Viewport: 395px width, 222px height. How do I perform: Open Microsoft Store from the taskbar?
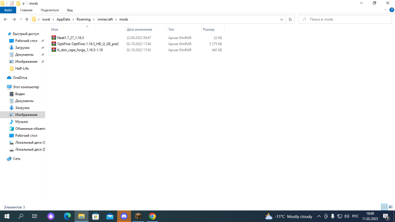[x=96, y=216]
